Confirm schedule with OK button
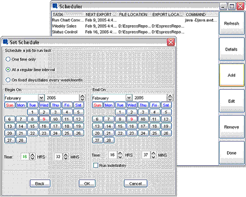246x197 pixels. tap(87, 184)
